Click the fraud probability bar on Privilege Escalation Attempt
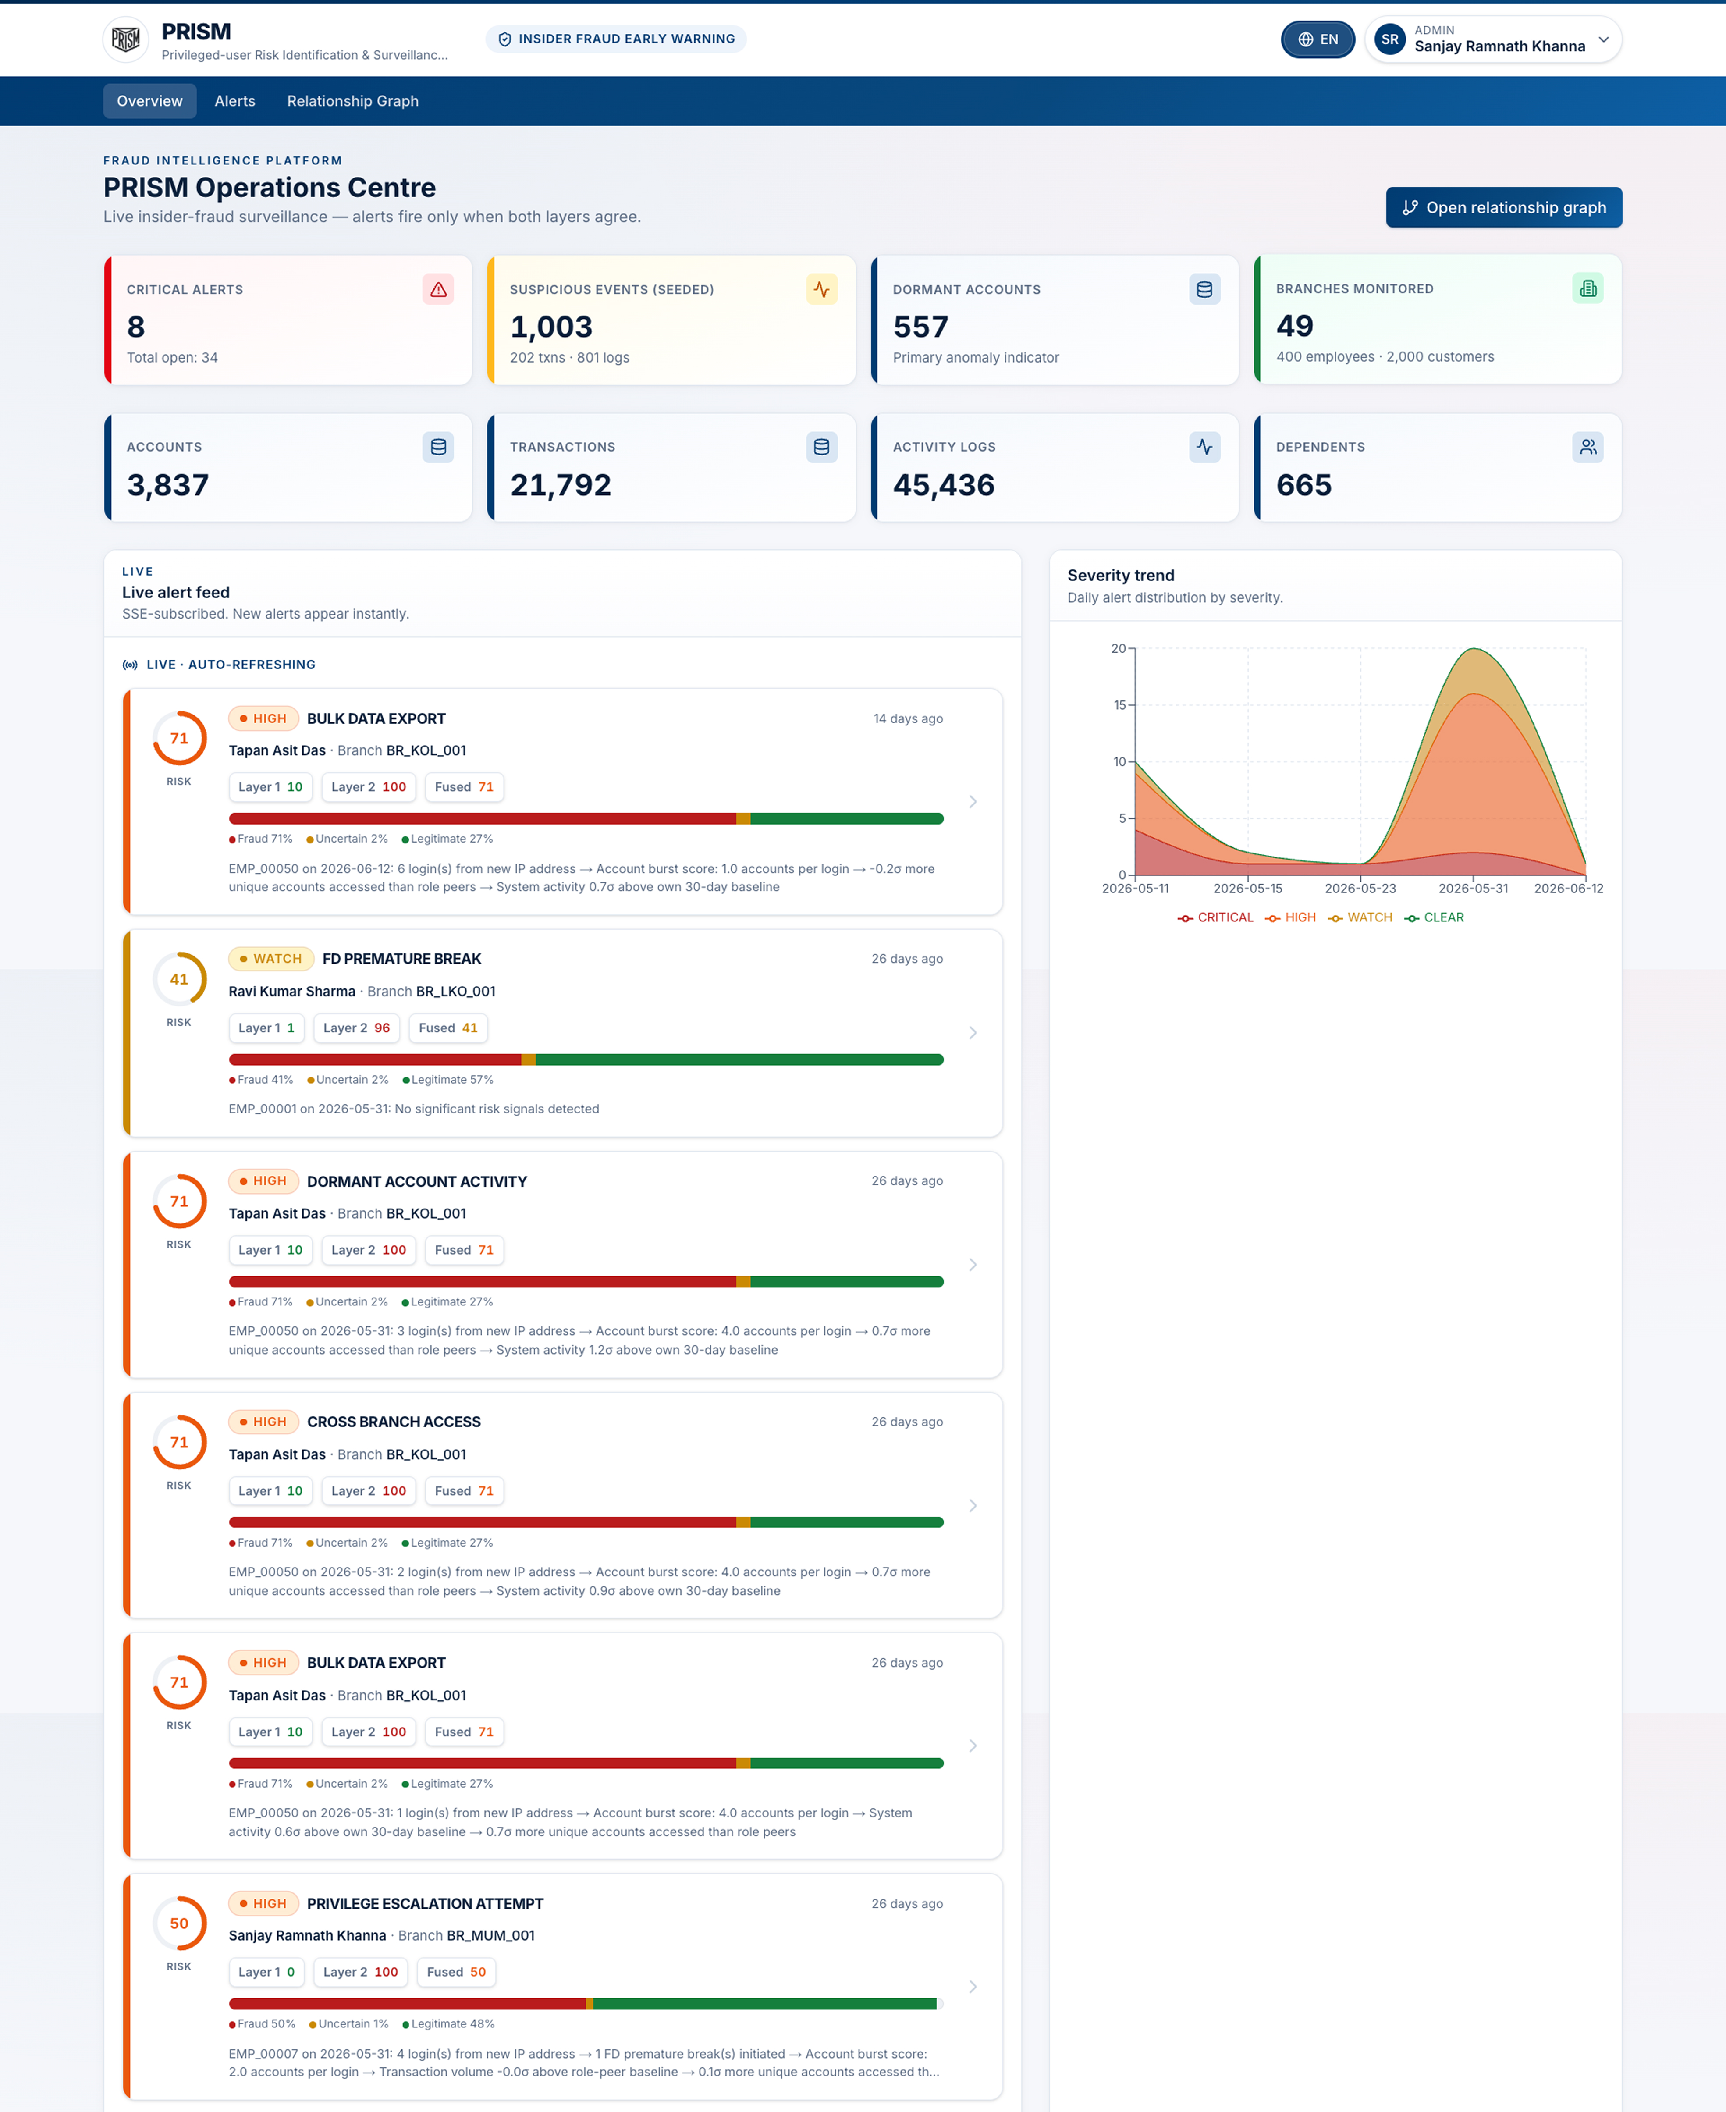The height and width of the screenshot is (2112, 1726). [x=586, y=2004]
